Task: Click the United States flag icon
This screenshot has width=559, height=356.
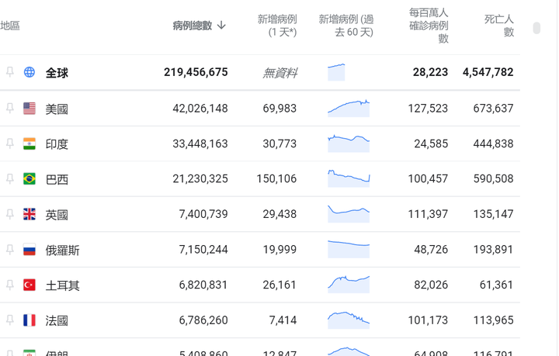Action: click(30, 109)
